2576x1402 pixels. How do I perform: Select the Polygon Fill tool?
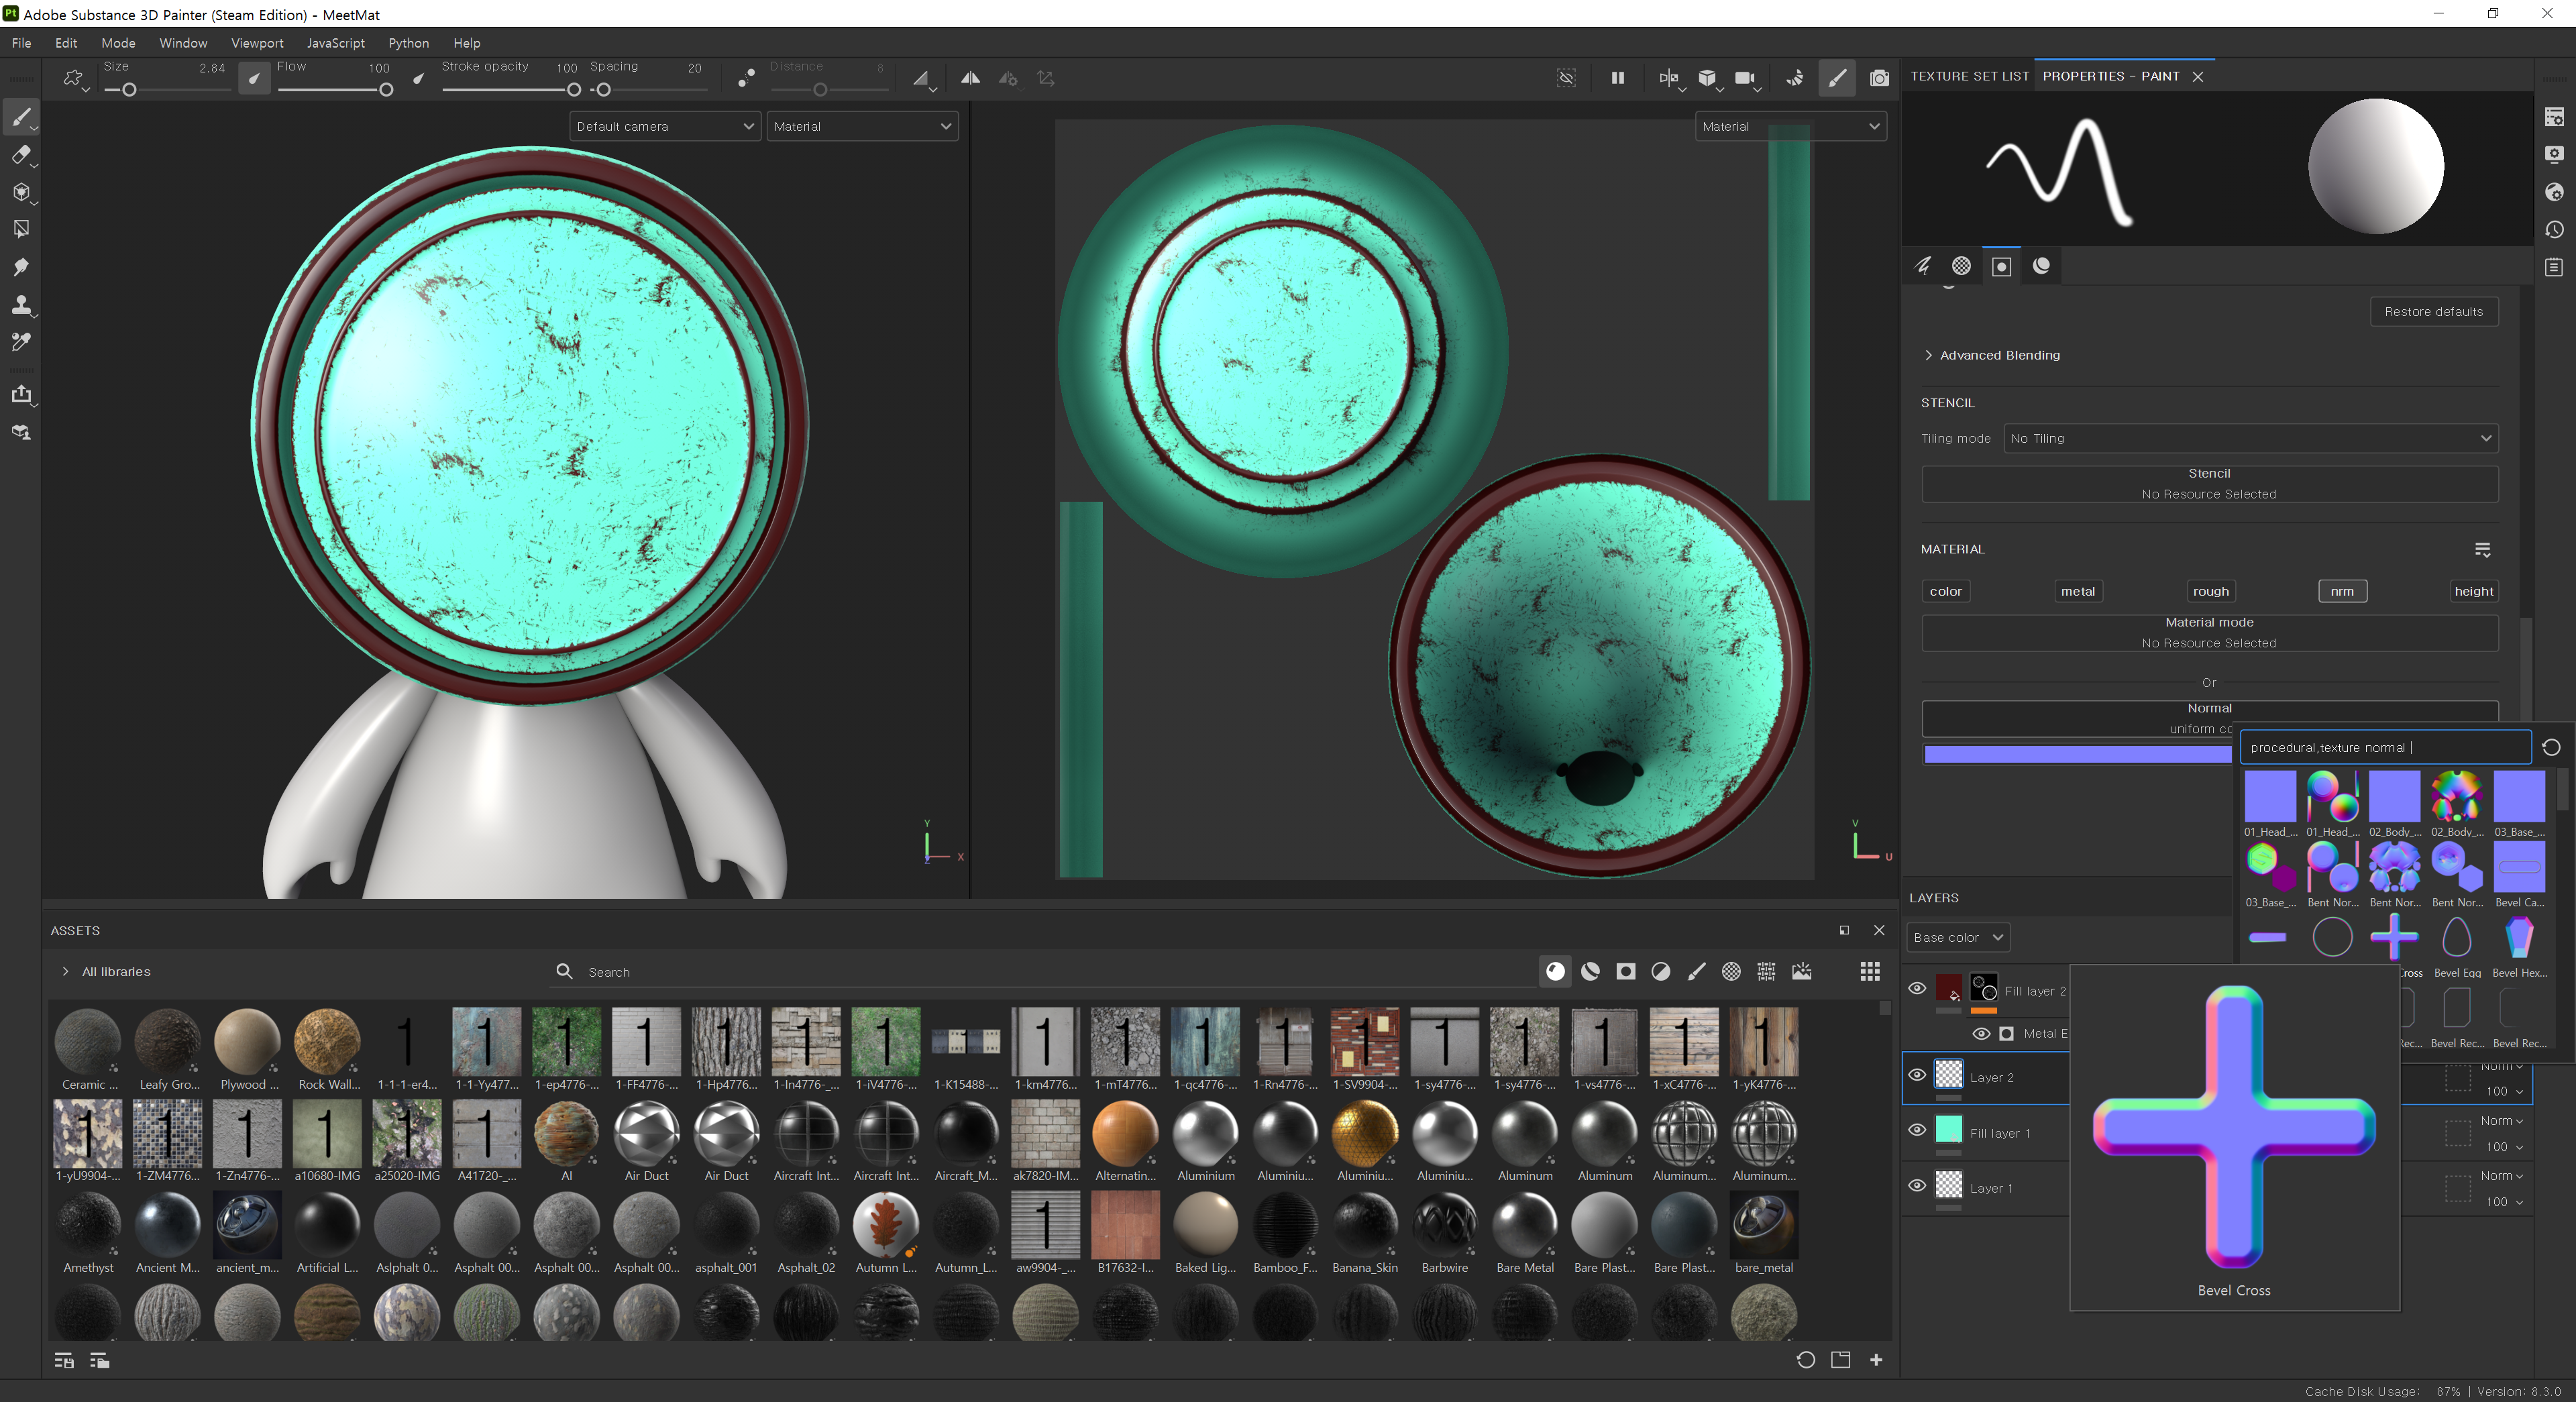21,229
